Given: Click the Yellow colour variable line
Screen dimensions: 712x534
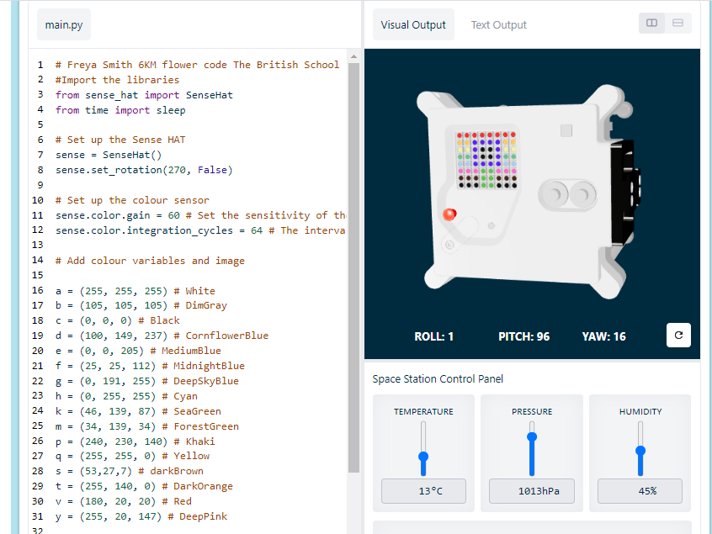Looking at the screenshot, I should coord(133,456).
